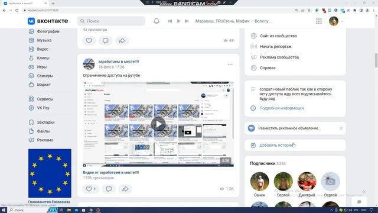Open Видео in the sidebar
The image size is (378, 213).
[39, 49]
